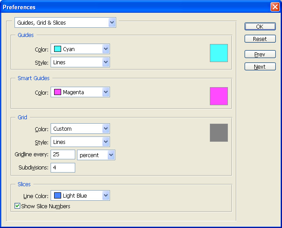Click the small cyan icon in Guides Color box
282x228 pixels.
(x=58, y=49)
